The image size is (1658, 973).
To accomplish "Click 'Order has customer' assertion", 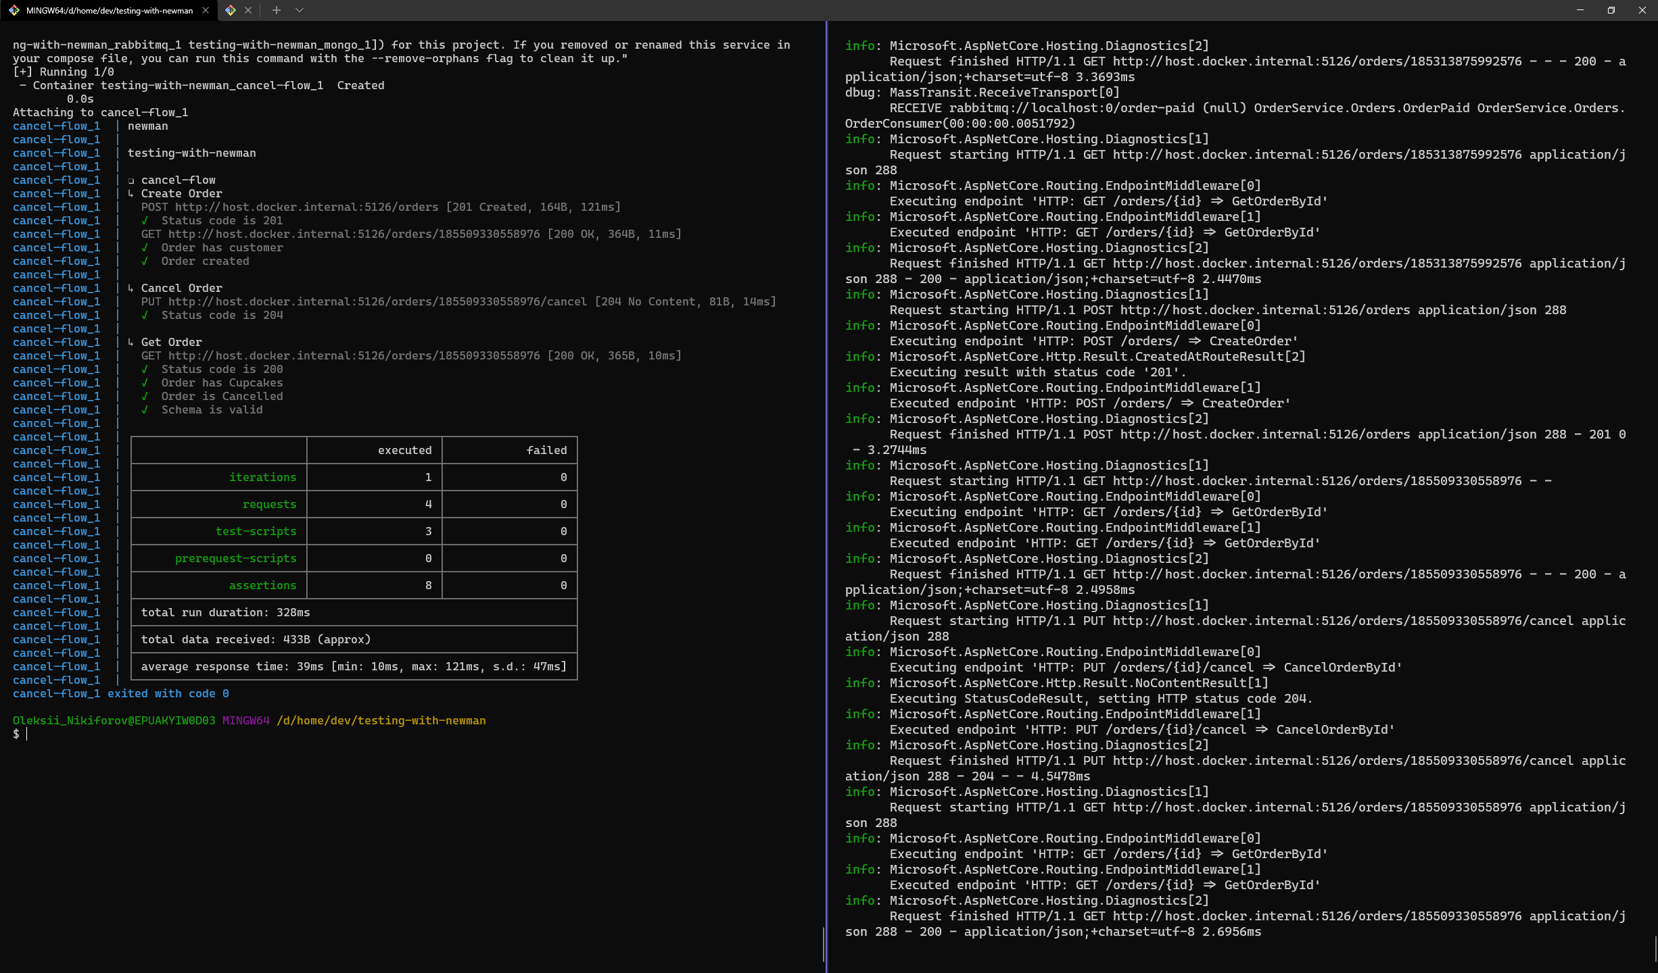I will coord(222,247).
